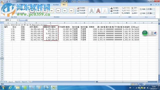The image size is (160, 90).
Task: Open the 大小 size group dialog launcher
Action: click(154, 17)
